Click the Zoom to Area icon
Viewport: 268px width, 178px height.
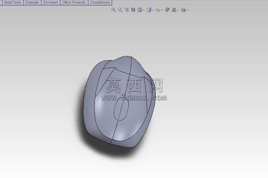(120, 10)
